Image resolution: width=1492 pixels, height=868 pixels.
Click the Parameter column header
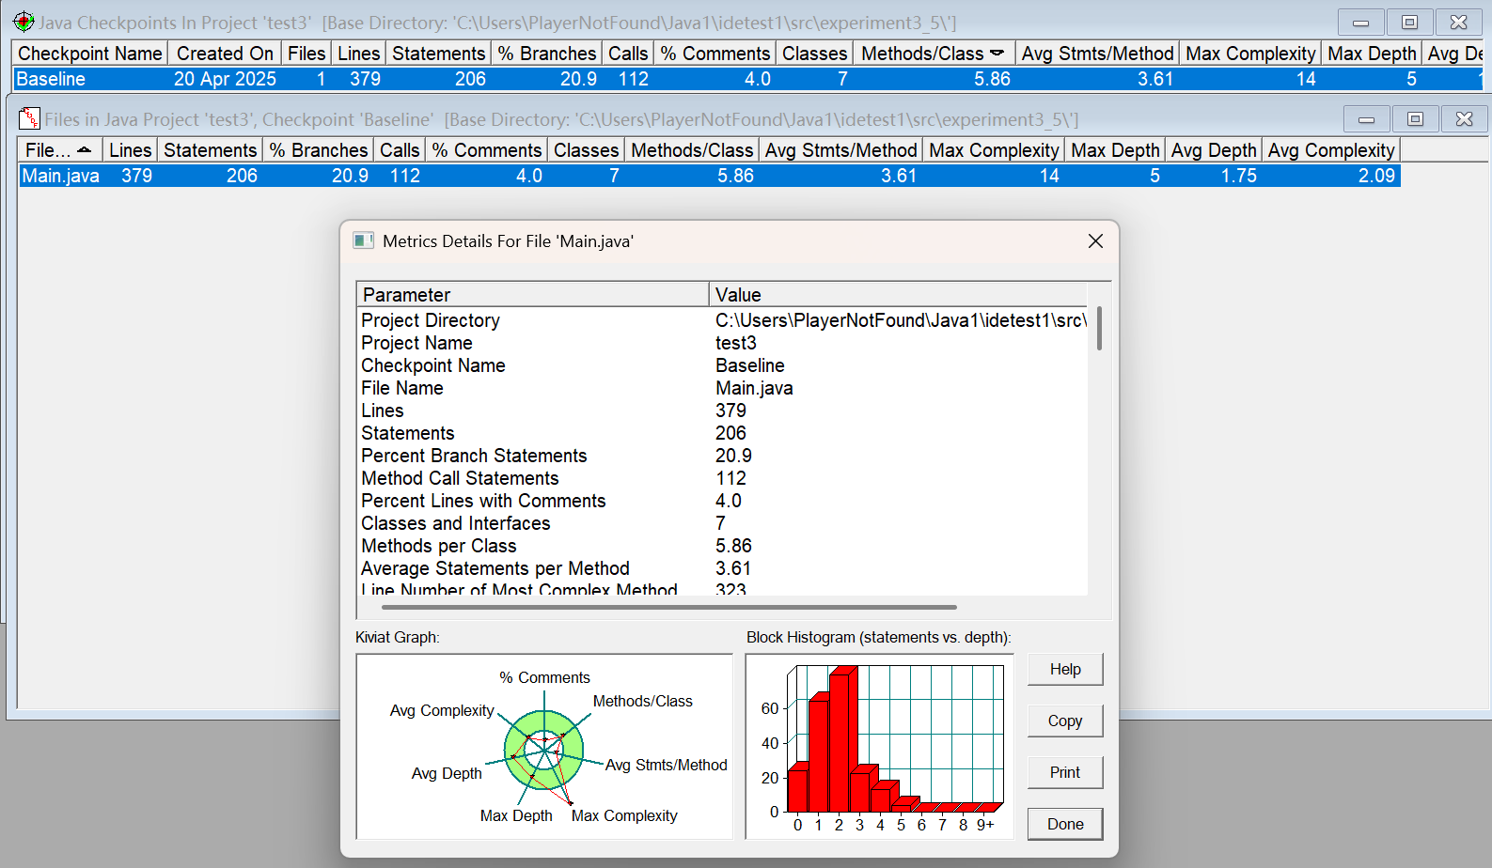(x=532, y=294)
